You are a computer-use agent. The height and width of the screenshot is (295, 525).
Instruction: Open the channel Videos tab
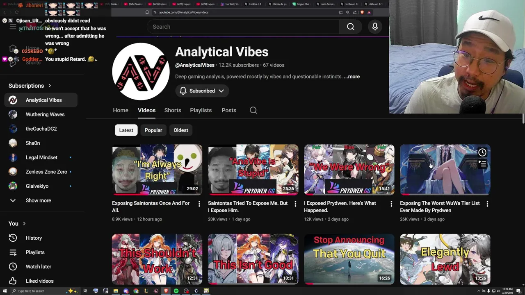(x=146, y=110)
